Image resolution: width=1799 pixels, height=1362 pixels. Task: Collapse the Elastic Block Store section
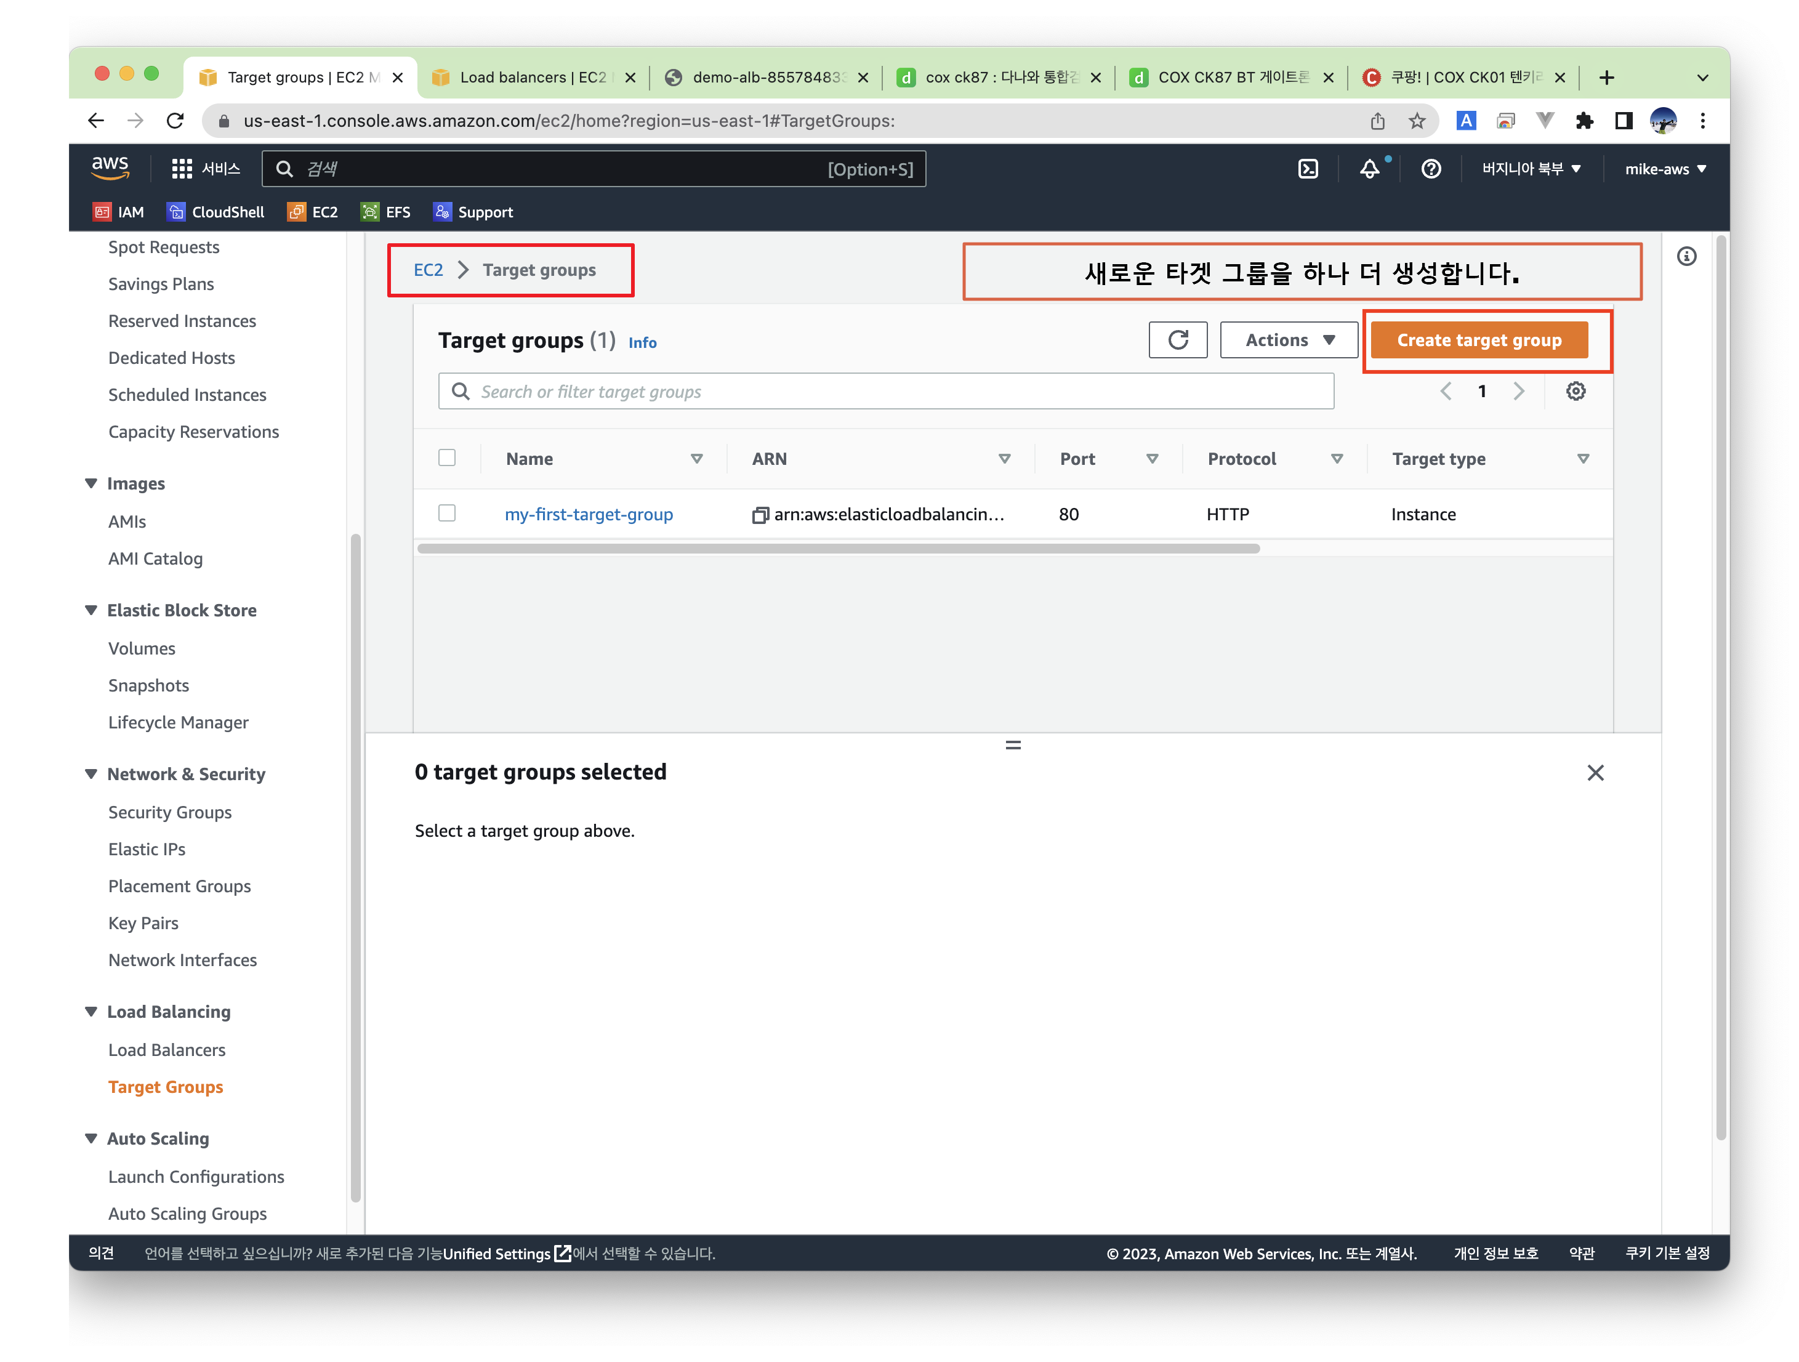point(91,610)
